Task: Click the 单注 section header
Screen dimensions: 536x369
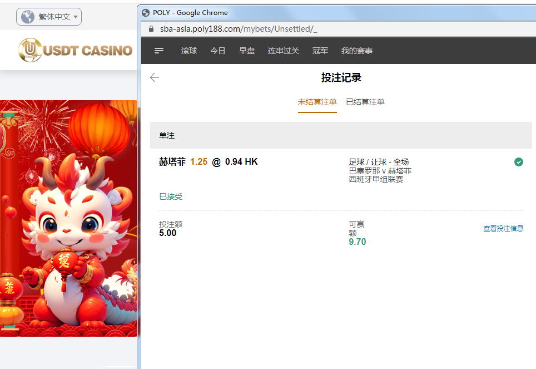Action: 341,135
